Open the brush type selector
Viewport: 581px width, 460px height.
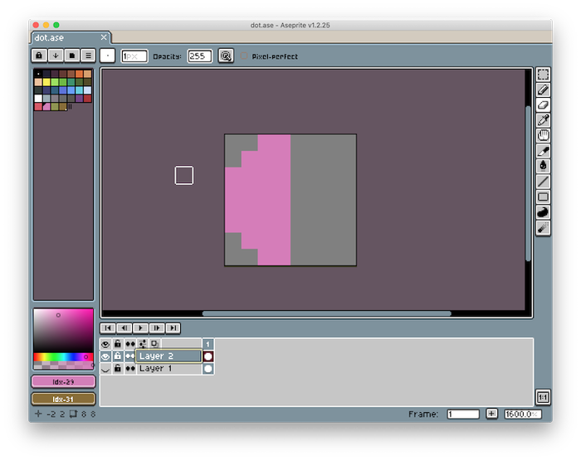coord(108,56)
